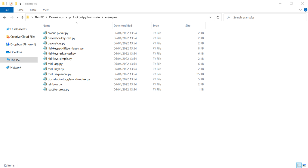Click the OneDrive cloud icon in sidebar
The height and width of the screenshot is (168, 308).
coord(8,52)
